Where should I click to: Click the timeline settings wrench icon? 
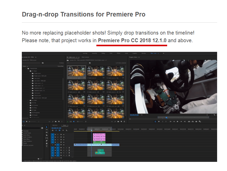pyautogui.click(x=66, y=130)
